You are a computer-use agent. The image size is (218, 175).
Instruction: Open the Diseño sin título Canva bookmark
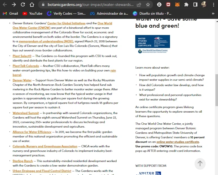point(152,14)
